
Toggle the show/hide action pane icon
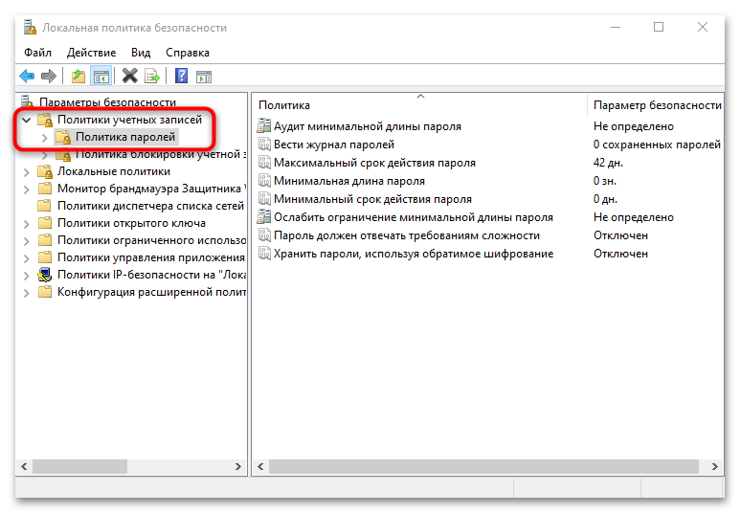point(204,76)
